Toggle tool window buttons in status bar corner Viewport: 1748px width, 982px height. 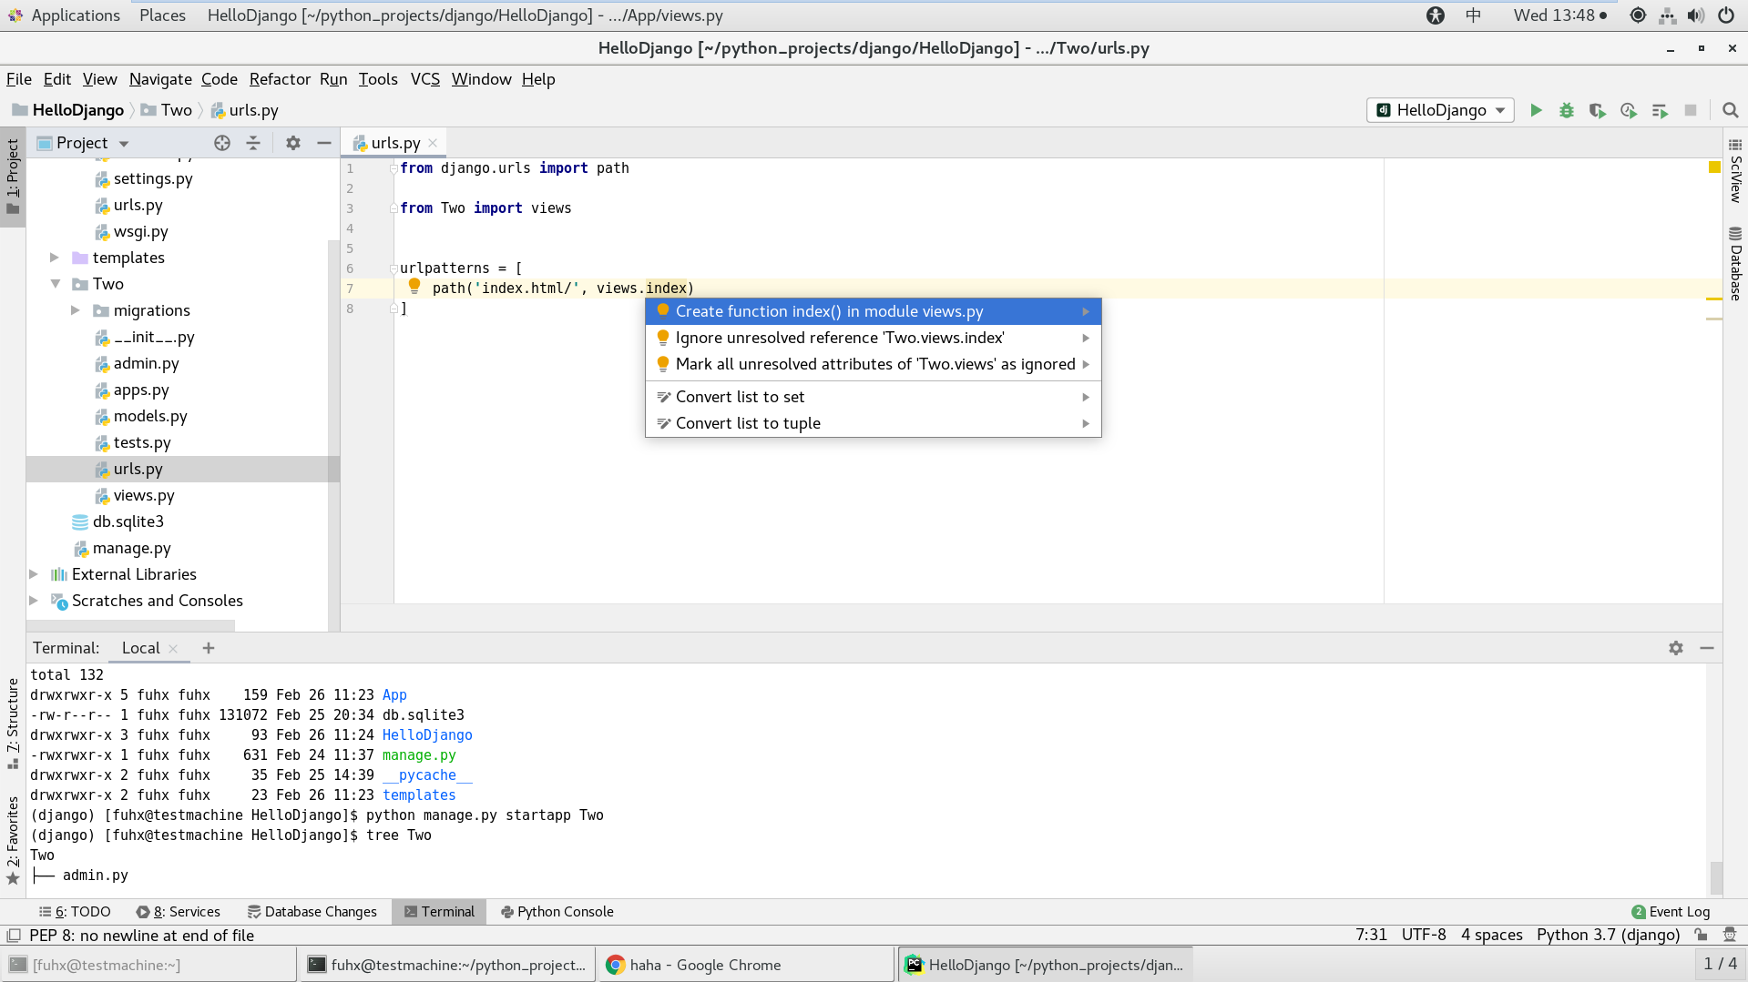click(x=14, y=936)
